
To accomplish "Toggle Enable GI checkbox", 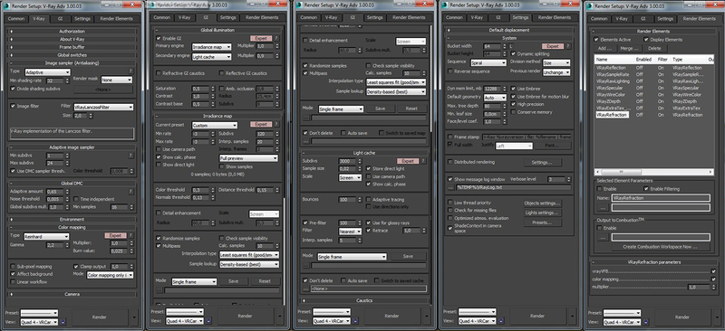I will (x=159, y=38).
